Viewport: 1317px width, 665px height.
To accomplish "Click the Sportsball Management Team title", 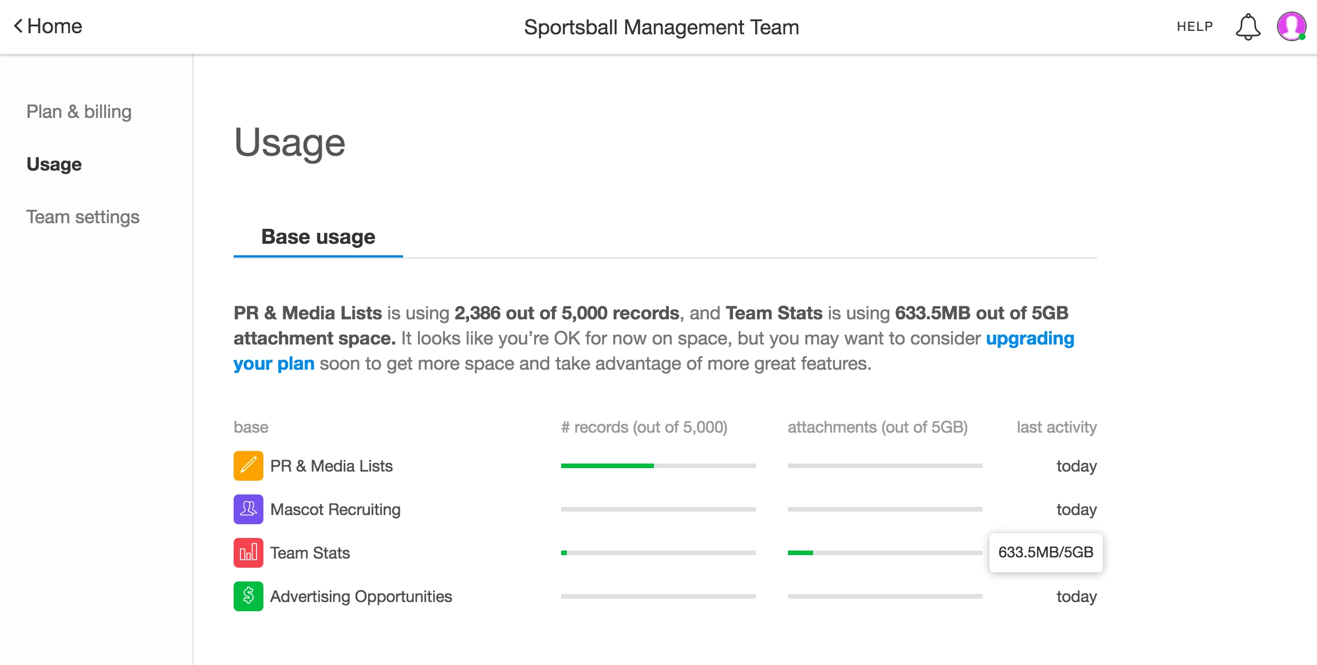I will (661, 27).
